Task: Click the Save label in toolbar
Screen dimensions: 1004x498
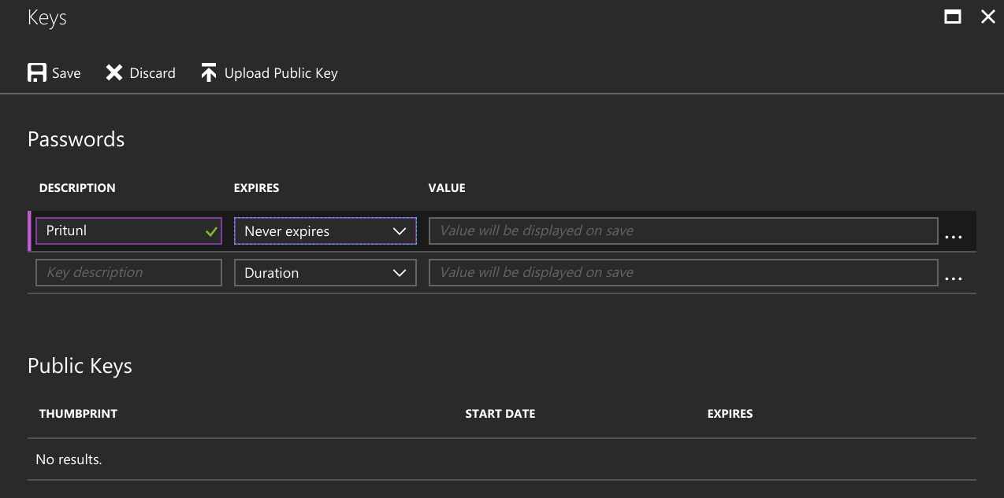Action: [x=66, y=73]
